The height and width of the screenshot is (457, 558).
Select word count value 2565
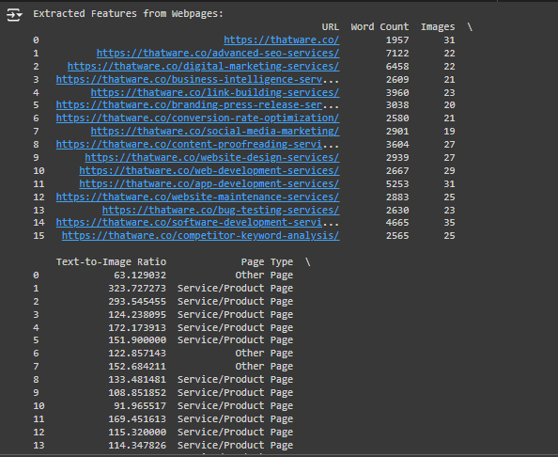pyautogui.click(x=397, y=236)
